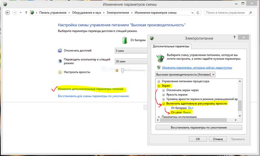
Task: Click 'Восстановить параметры по умолчанию' button
Action: pyautogui.click(x=199, y=127)
